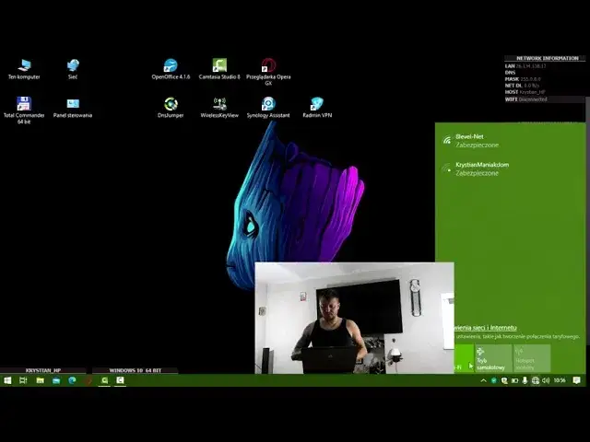The height and width of the screenshot is (442, 590).
Task: Toggle Hotspot mobilny tile
Action: click(x=531, y=358)
